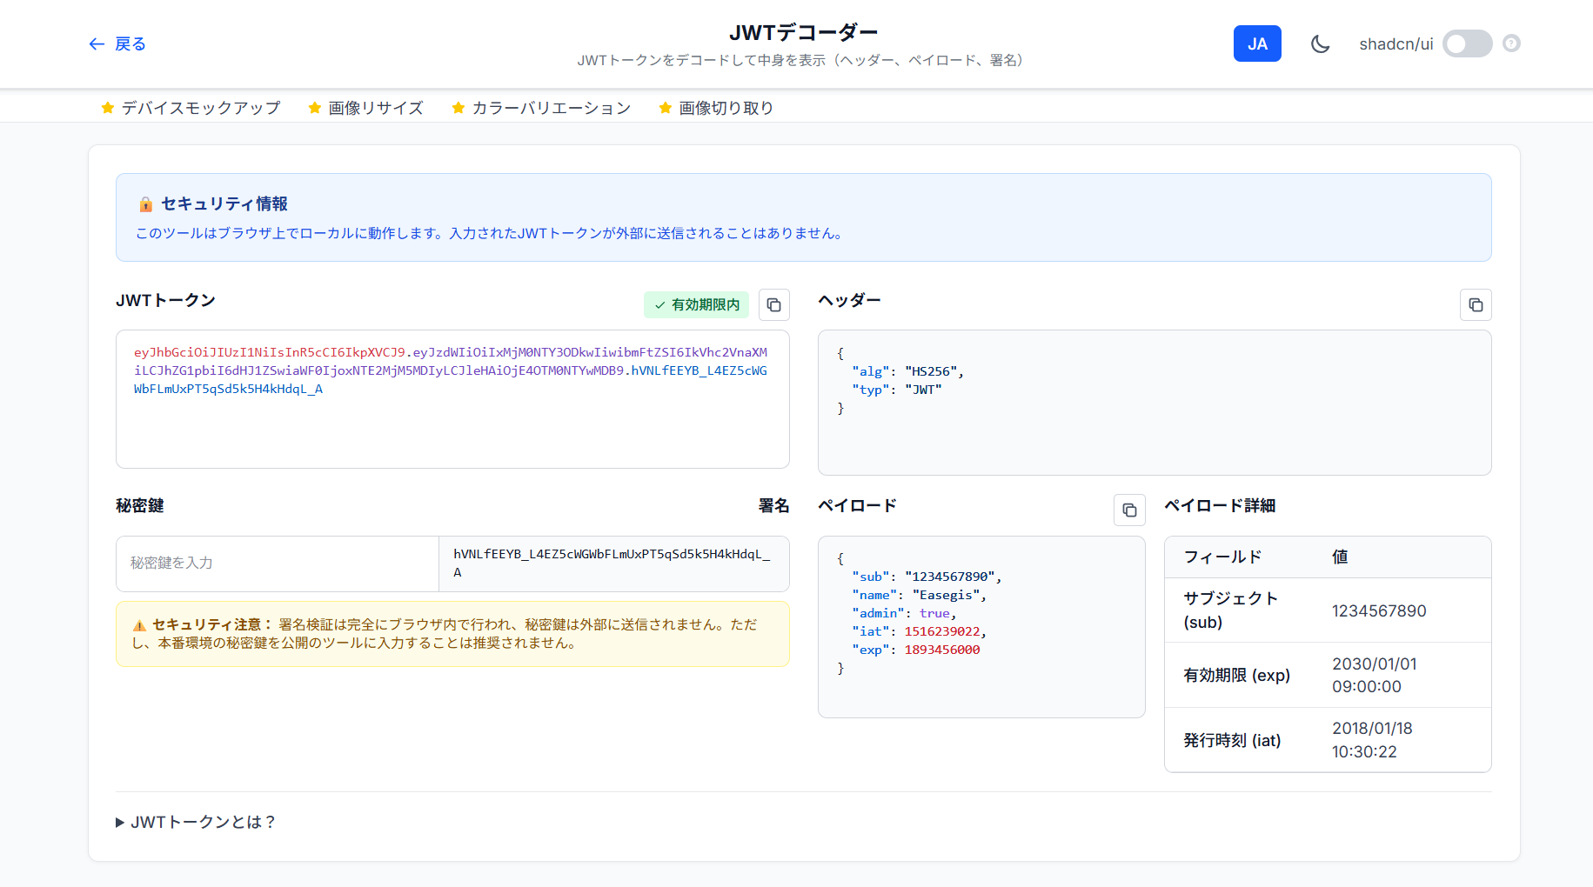Click the ペイロード JSON code block
Image resolution: width=1593 pixels, height=887 pixels.
point(981,627)
